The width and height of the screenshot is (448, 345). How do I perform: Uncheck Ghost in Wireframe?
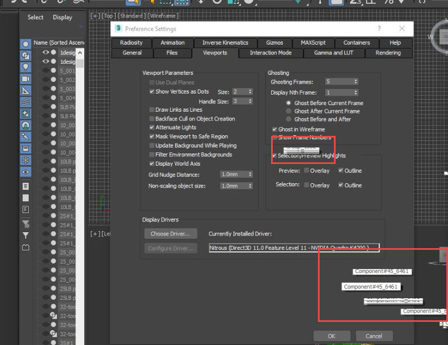[x=274, y=129]
